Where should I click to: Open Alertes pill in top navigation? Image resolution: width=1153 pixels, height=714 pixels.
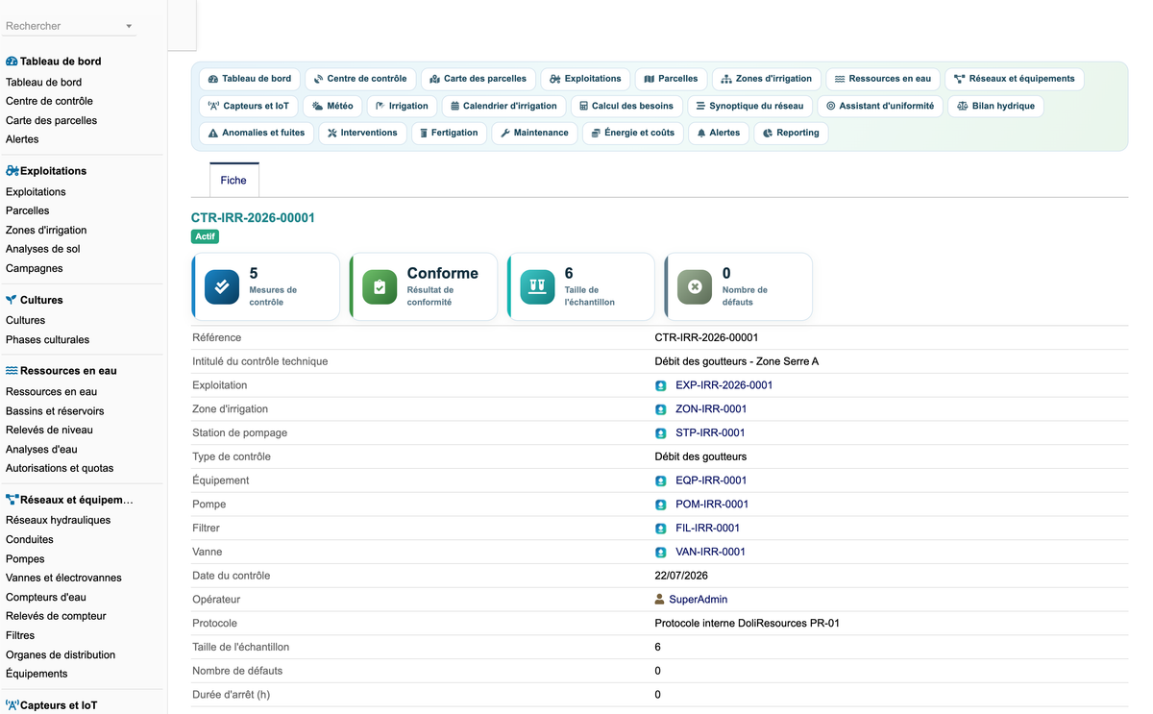point(718,133)
